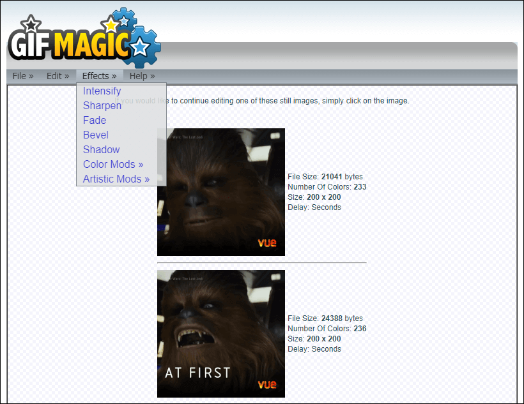Apply the Bevel effect
The height and width of the screenshot is (404, 524).
(96, 135)
